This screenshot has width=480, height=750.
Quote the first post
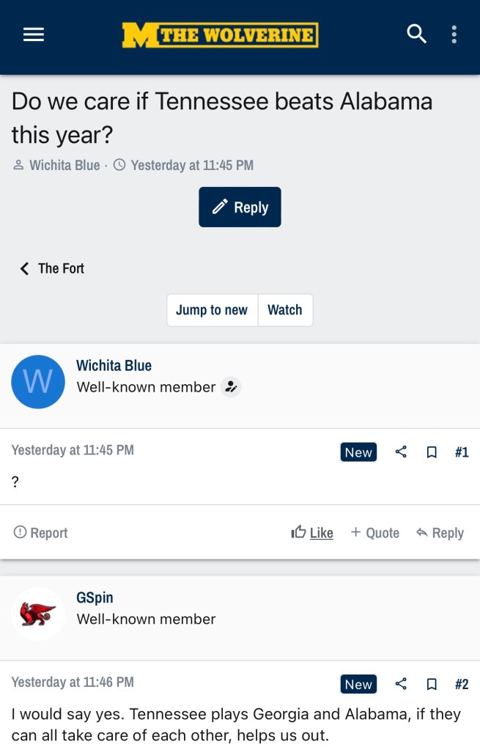click(x=375, y=533)
